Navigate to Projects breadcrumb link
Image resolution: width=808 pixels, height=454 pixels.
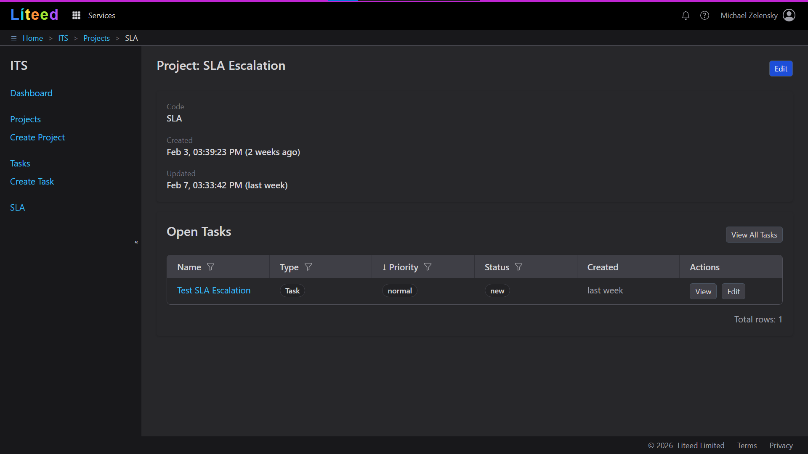[96, 38]
